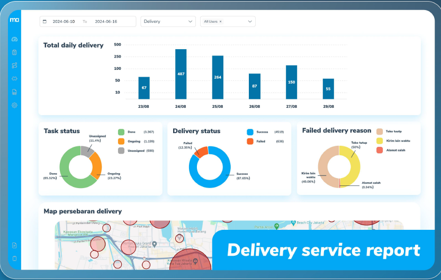This screenshot has height=280, width=441.
Task: Click the 'Kirim lain waktu (49.06%)' chart label
Action: tap(309, 178)
